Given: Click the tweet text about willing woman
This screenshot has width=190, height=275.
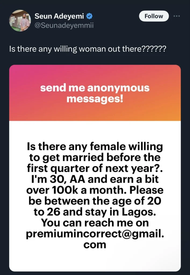Looking at the screenshot, I should [x=87, y=49].
